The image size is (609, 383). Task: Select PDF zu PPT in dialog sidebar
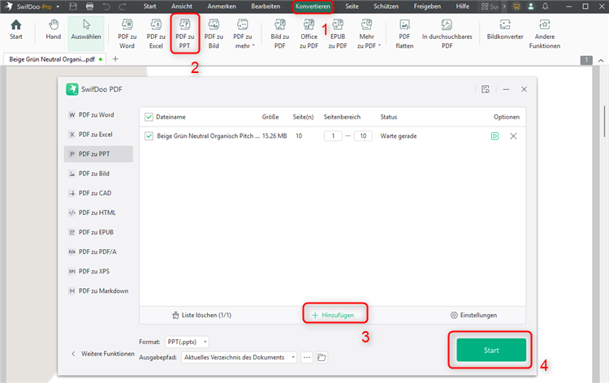point(98,154)
